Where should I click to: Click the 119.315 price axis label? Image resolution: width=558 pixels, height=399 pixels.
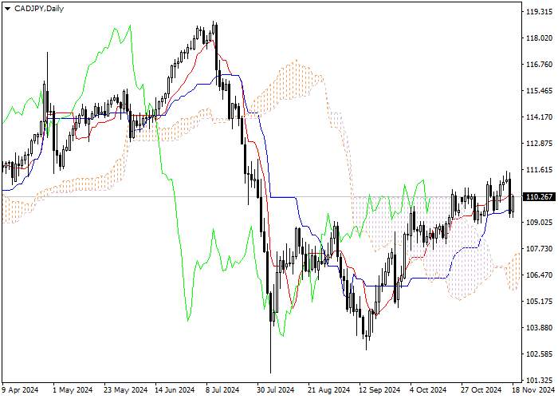[539, 12]
